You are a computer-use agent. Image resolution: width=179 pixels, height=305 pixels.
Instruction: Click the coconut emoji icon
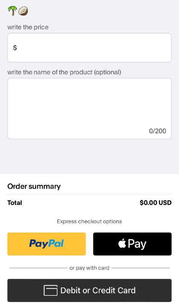(23, 11)
